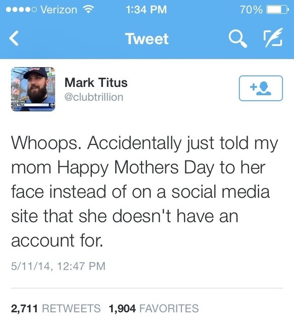Screen dimensions: 294x327
Task: View the 1,904 favorites list
Action: tap(154, 308)
